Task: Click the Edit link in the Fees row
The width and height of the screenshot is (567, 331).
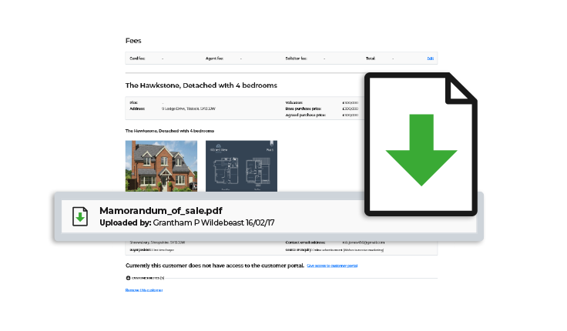Action: pyautogui.click(x=431, y=58)
